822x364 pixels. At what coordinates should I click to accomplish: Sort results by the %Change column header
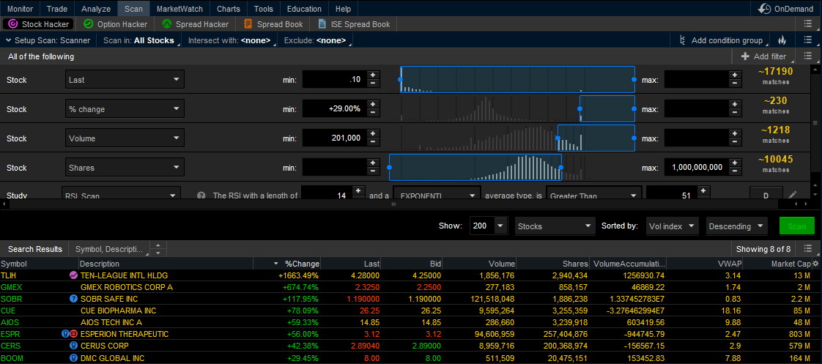(x=302, y=264)
